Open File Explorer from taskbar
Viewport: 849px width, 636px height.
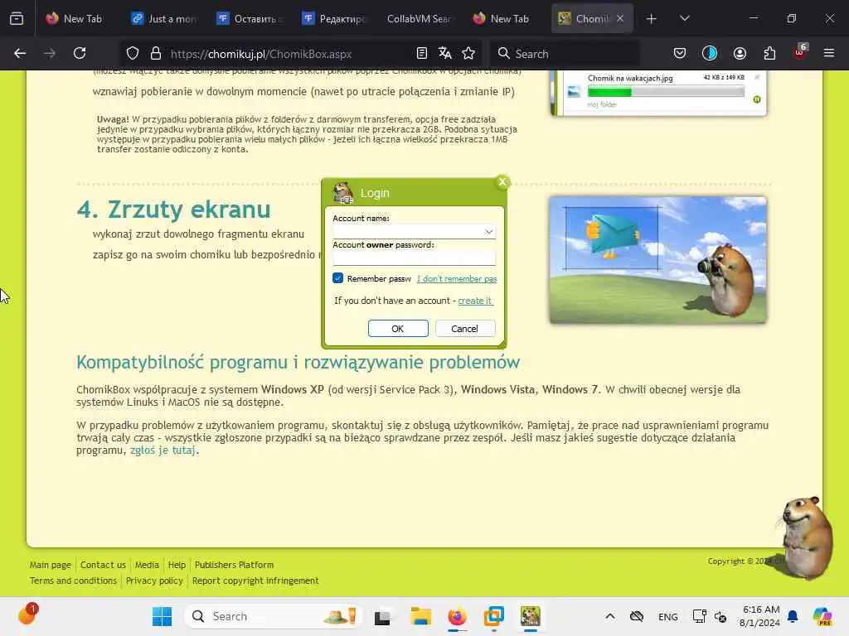420,616
